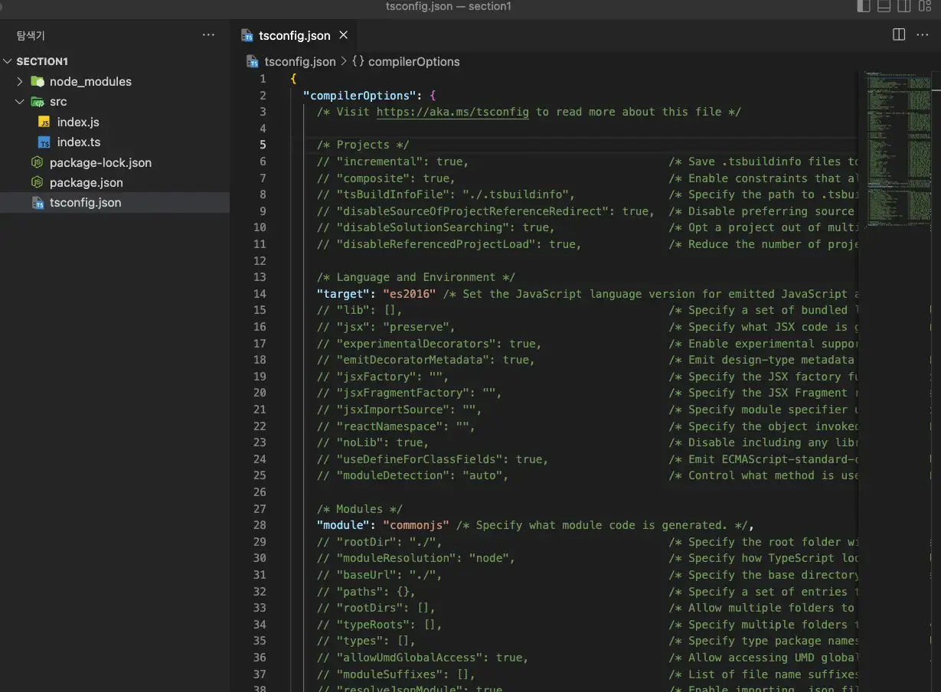Open the editor More Actions ellipsis icon
The width and height of the screenshot is (941, 692).
(923, 34)
